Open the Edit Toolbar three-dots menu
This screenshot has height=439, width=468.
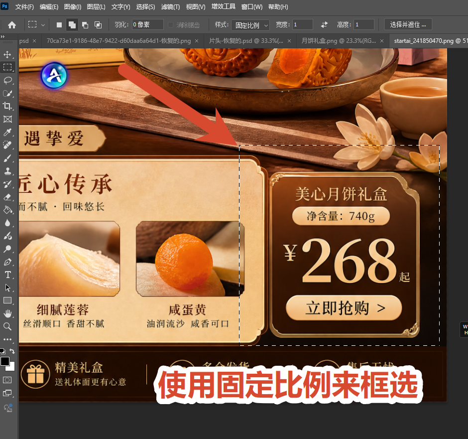click(7, 339)
